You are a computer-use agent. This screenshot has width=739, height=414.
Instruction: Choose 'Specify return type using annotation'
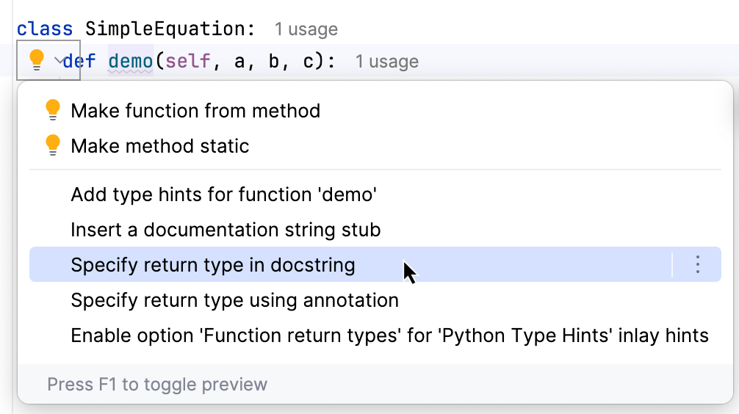pos(234,300)
